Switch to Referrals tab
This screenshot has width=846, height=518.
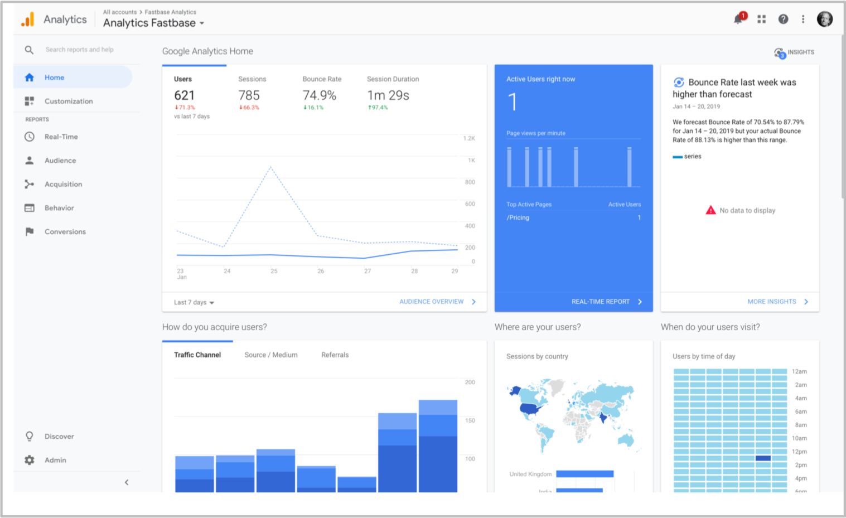[335, 355]
